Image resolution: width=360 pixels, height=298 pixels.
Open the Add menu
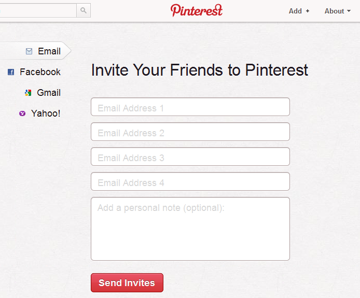299,11
